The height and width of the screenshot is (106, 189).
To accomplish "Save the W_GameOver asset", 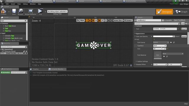I will click(x=14, y=12).
